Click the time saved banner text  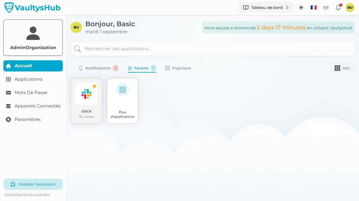[x=278, y=28]
